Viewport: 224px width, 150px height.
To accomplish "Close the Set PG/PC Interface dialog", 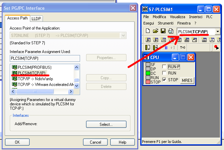I will click(133, 8).
